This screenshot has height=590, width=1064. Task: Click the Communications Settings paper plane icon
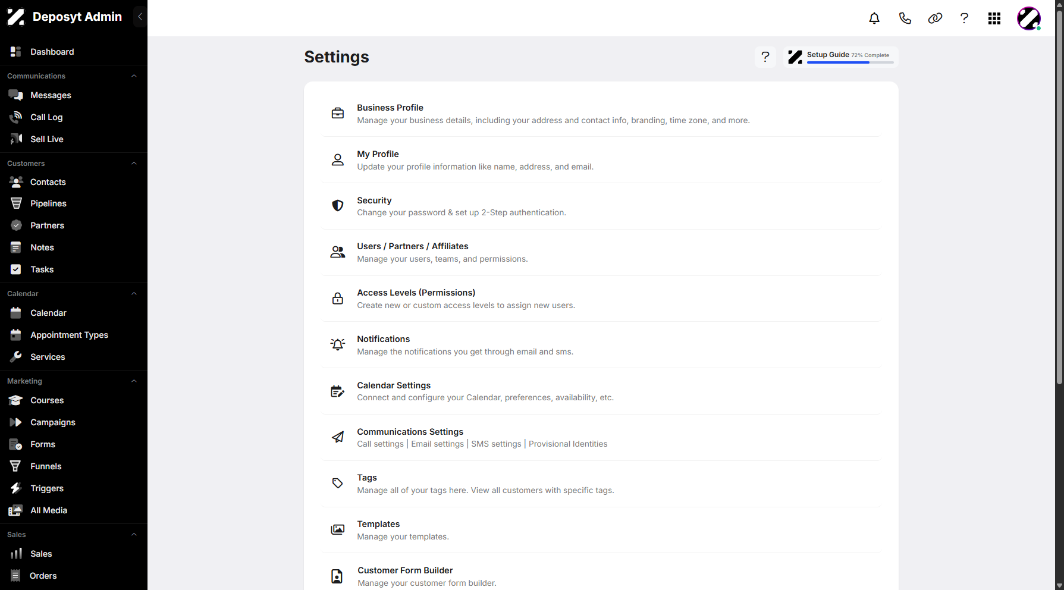tap(338, 437)
